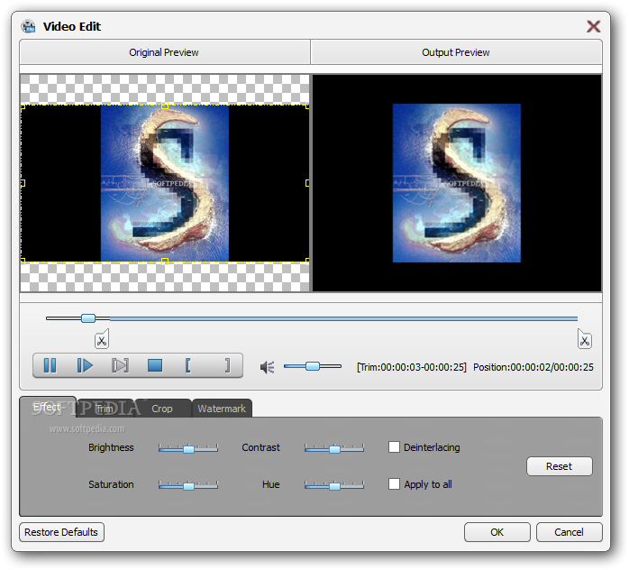The width and height of the screenshot is (629, 570).
Task: Click the right scissors trim marker
Action: (x=585, y=339)
